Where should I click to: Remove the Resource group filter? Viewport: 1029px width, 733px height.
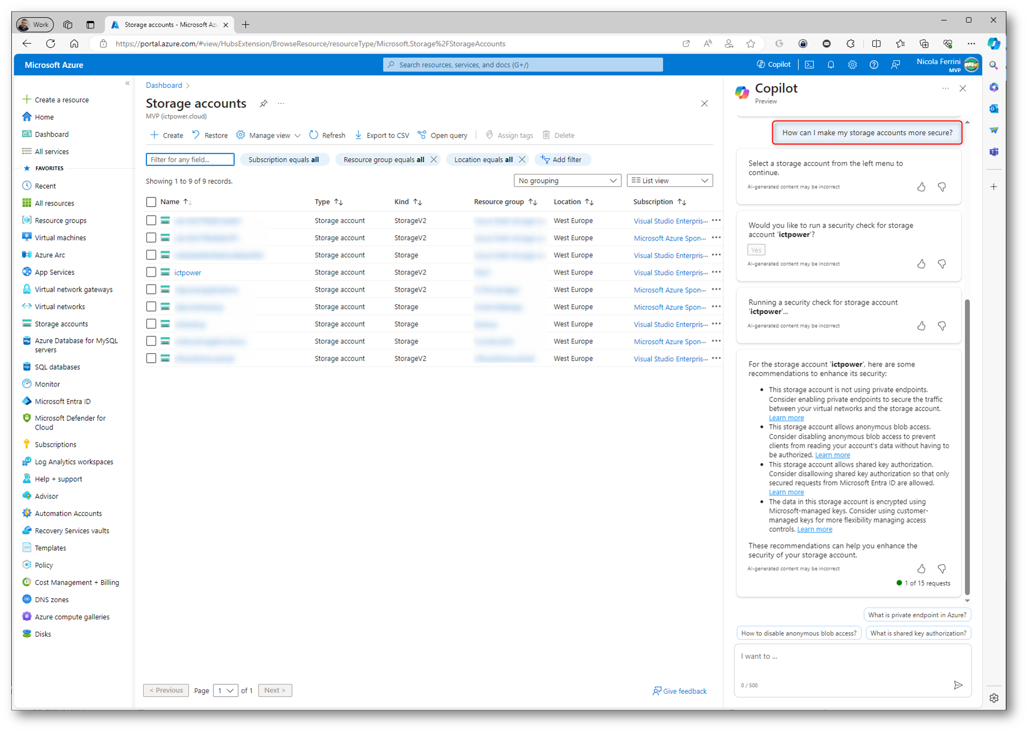click(434, 159)
